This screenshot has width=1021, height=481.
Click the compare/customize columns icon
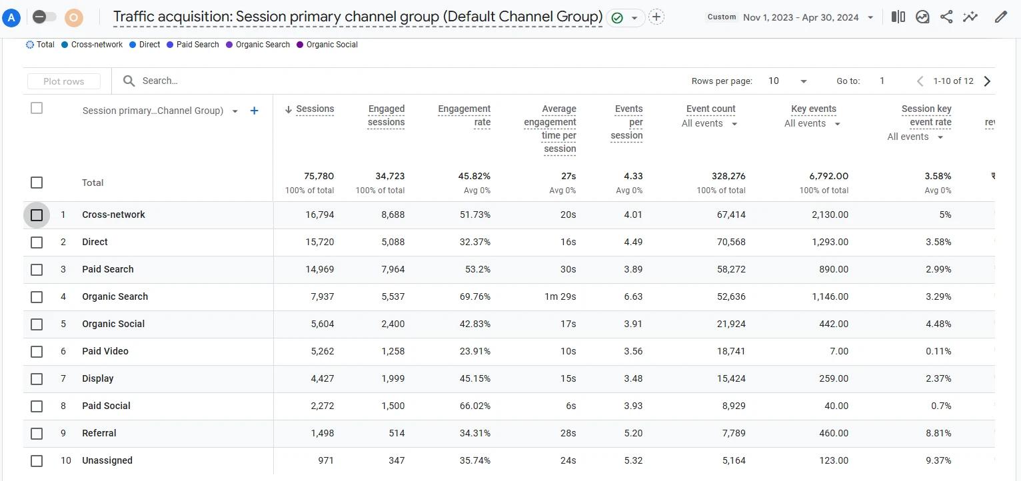[898, 17]
